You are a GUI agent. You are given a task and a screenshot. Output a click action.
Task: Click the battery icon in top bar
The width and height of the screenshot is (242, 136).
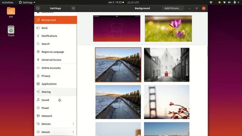coord(234,2)
